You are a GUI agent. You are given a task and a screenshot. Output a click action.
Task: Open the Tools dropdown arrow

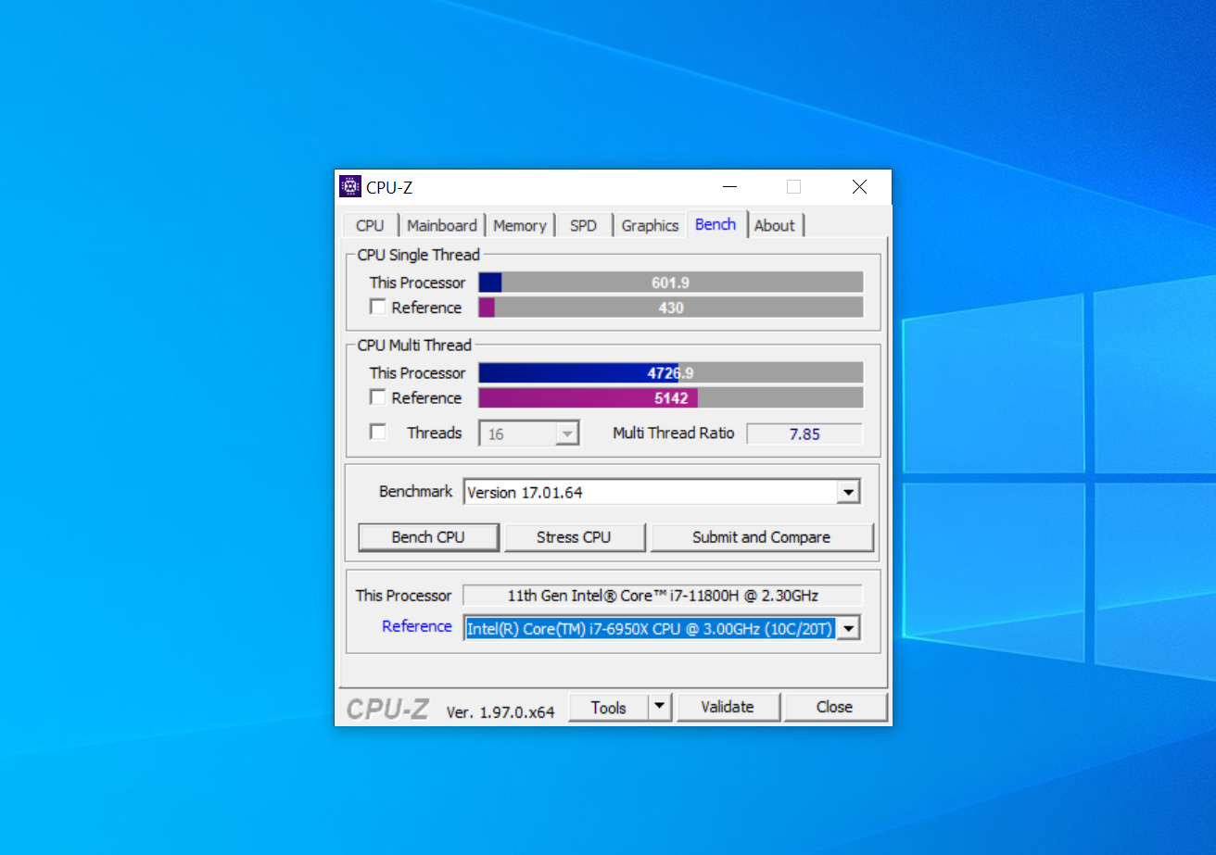click(659, 707)
